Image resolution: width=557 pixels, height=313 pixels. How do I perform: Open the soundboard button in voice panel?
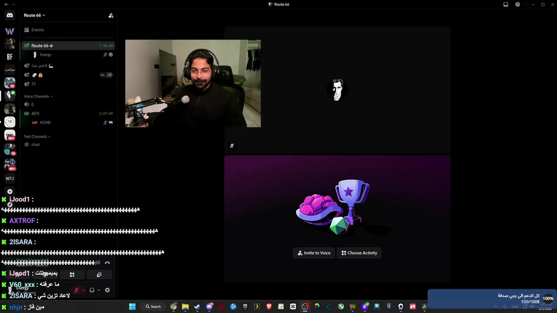tap(99, 274)
